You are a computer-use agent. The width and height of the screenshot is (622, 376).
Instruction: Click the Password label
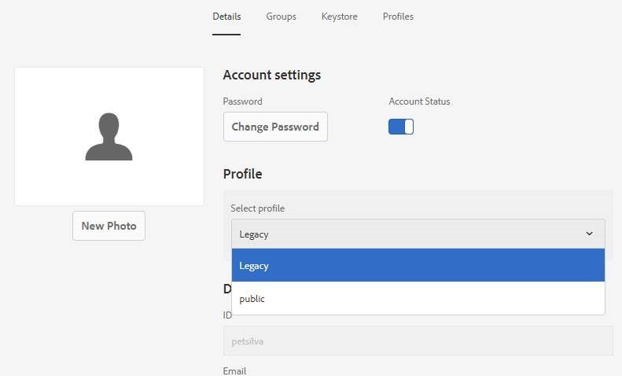pos(242,101)
